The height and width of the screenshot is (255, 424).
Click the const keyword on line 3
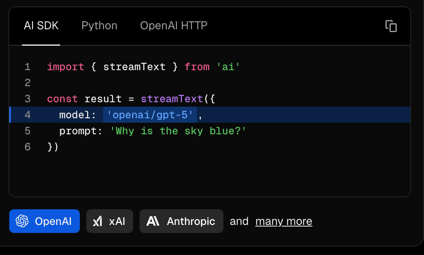pos(63,99)
